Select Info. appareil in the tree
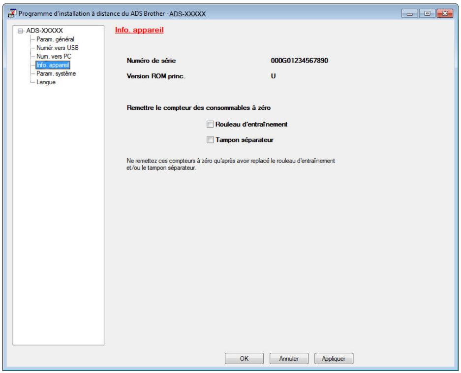 (53, 65)
